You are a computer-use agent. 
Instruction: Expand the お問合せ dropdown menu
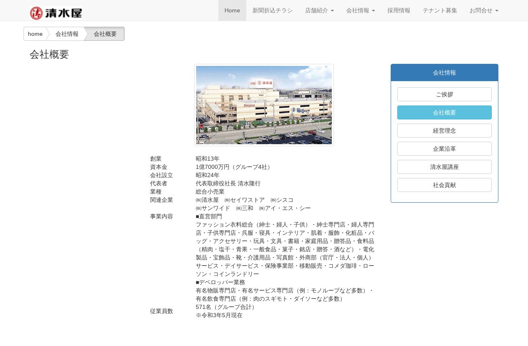click(484, 10)
